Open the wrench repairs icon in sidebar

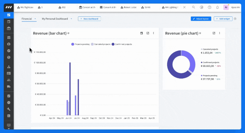coord(9,109)
